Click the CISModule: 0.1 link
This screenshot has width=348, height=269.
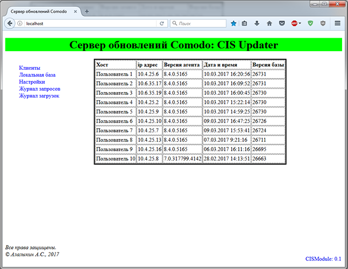pos(323,259)
